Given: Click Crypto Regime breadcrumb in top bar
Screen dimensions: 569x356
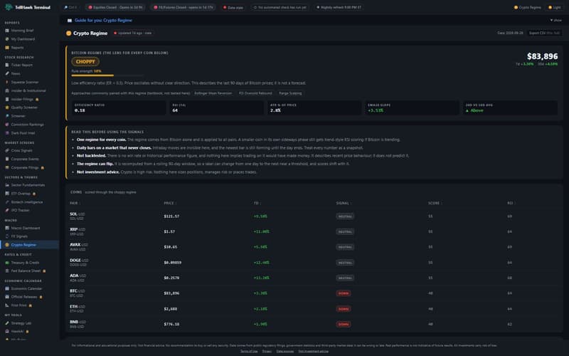Looking at the screenshot, I should click(527, 7).
